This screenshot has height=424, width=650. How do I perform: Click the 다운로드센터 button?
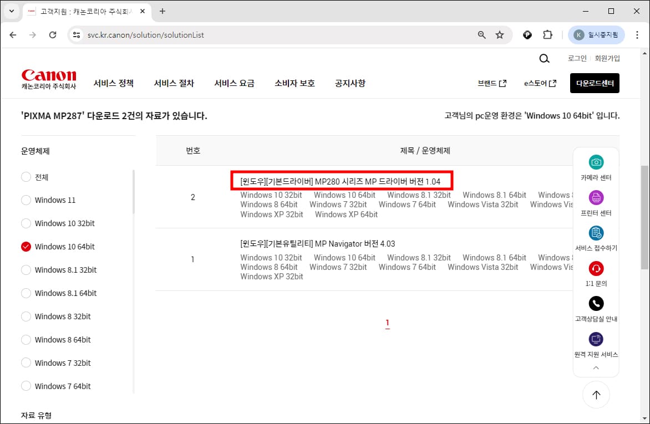595,83
